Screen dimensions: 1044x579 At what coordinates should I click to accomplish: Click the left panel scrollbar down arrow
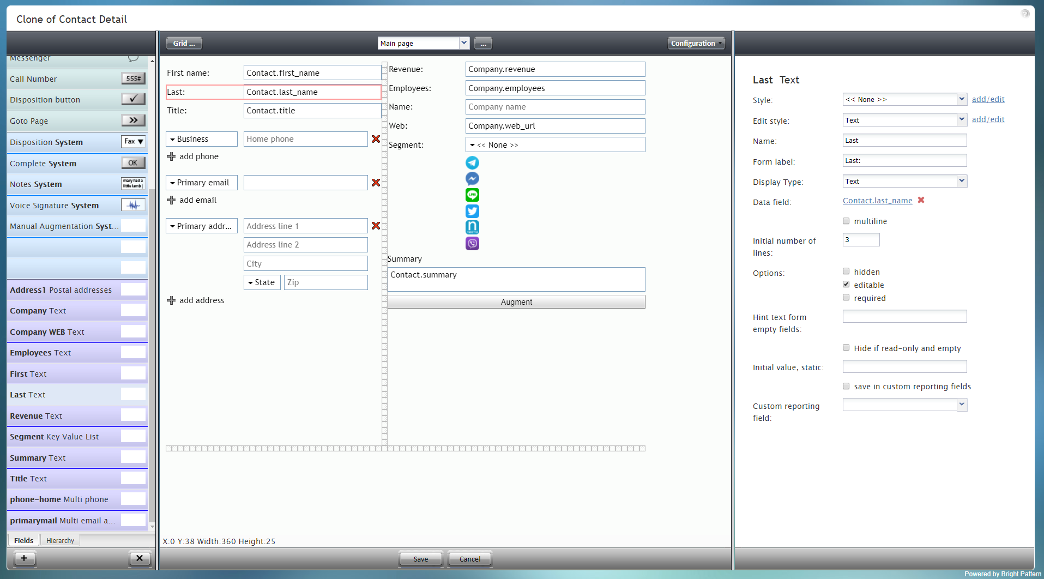pyautogui.click(x=152, y=527)
